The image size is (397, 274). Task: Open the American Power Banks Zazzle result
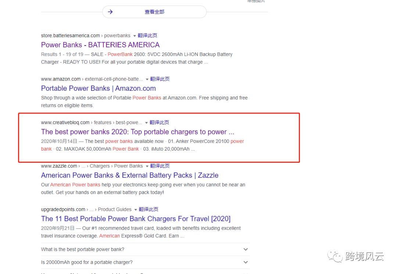130,175
